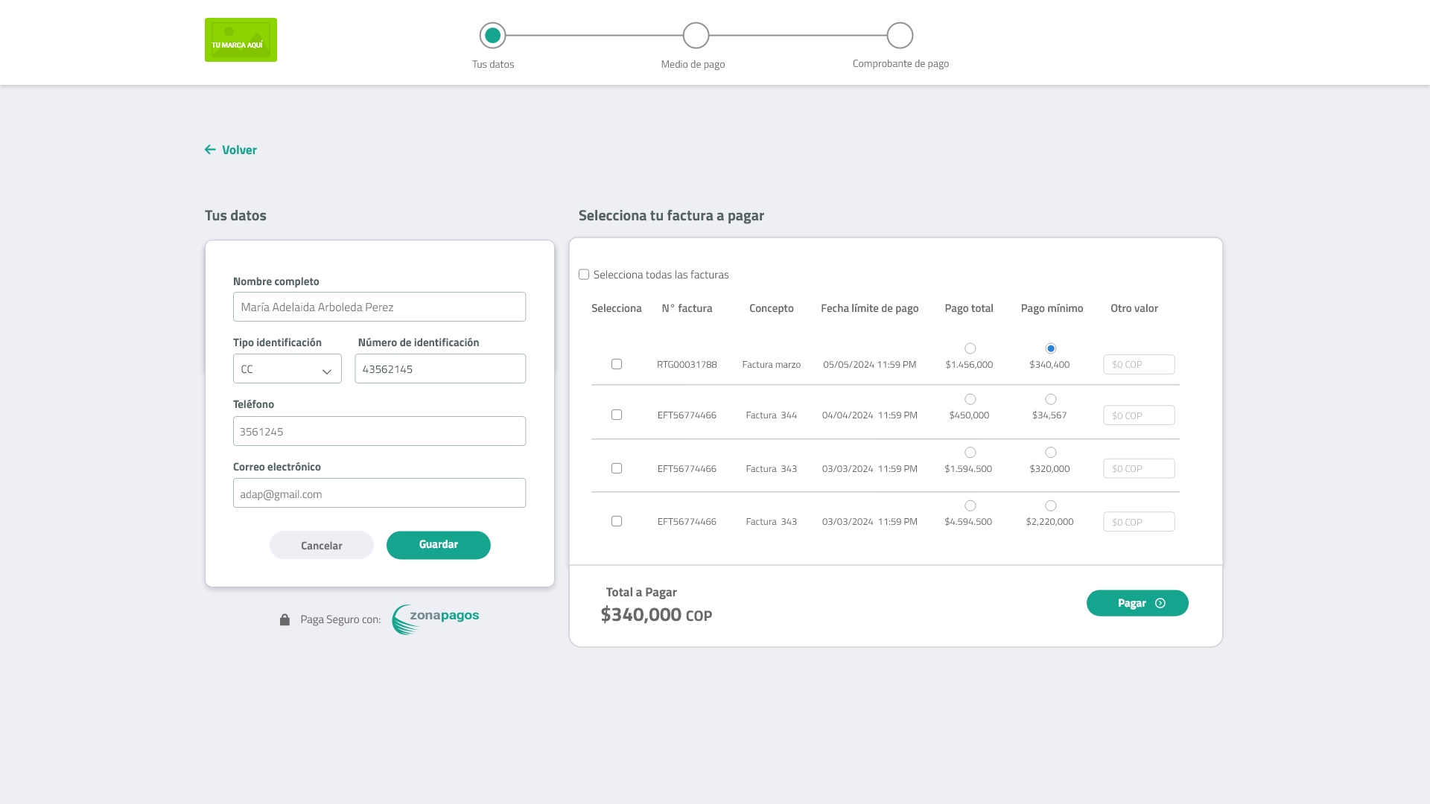Screen dimensions: 1430x804
Task: Select Pago mínimo $2,220,000 radio button
Action: pos(1050,505)
